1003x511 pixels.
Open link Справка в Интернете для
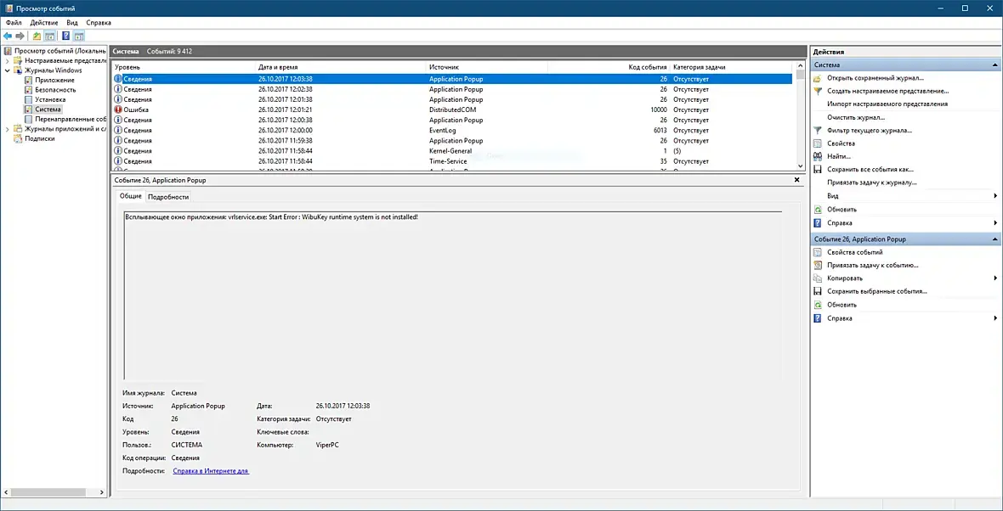pos(211,471)
